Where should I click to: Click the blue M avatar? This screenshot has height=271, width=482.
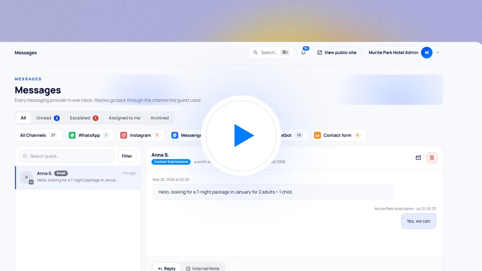click(x=427, y=52)
